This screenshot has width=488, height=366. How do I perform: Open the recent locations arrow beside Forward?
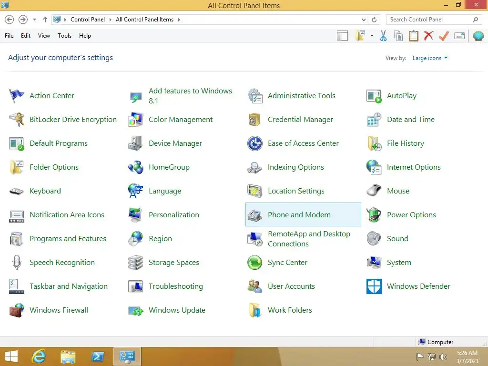tap(34, 20)
